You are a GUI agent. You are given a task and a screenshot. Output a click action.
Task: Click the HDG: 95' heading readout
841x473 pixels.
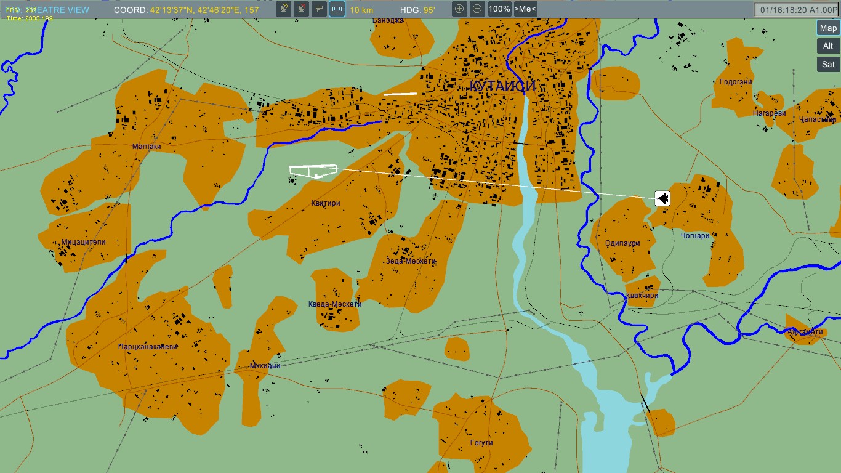417,10
